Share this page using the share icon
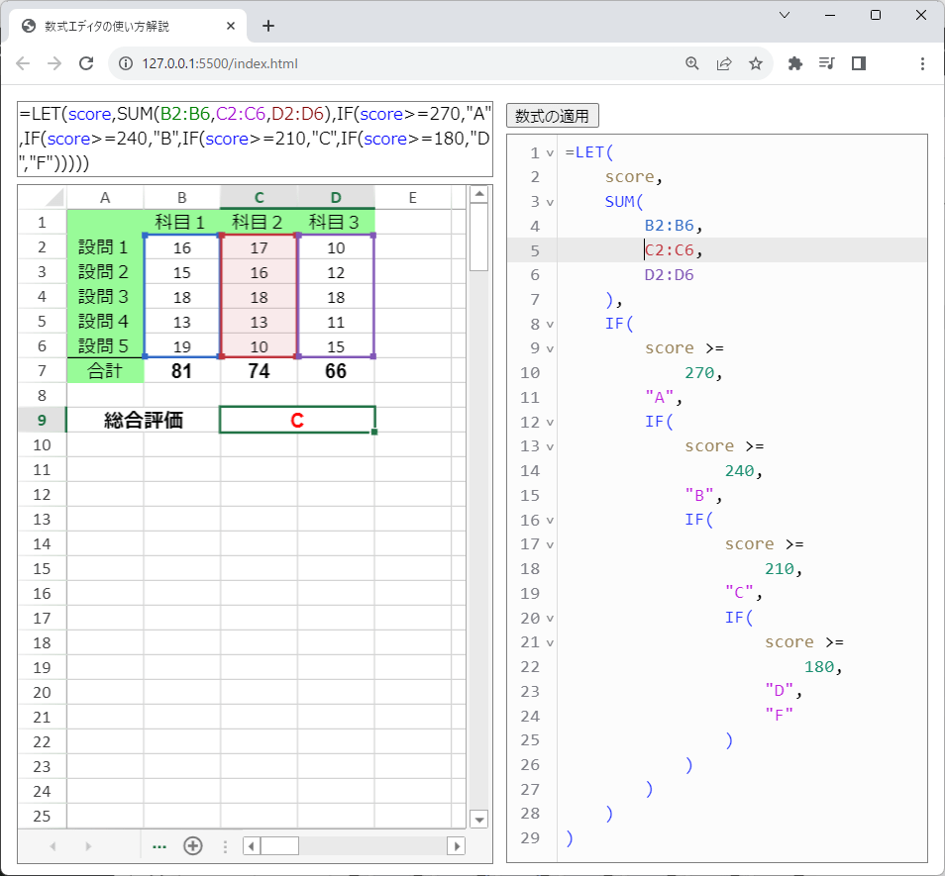Screen dimensions: 945x876 click(x=724, y=63)
